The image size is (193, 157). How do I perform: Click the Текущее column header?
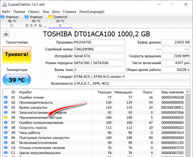click(x=103, y=92)
